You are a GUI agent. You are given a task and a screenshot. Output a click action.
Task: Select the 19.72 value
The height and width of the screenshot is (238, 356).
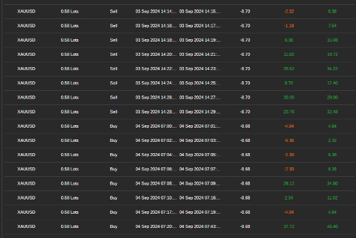[x=332, y=54]
